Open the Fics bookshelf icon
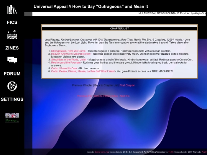Image resolution: width=207 pixels, height=155 pixels. pyautogui.click(x=12, y=10)
